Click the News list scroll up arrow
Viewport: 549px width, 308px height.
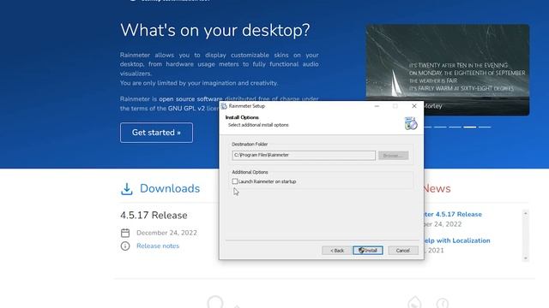click(525, 213)
